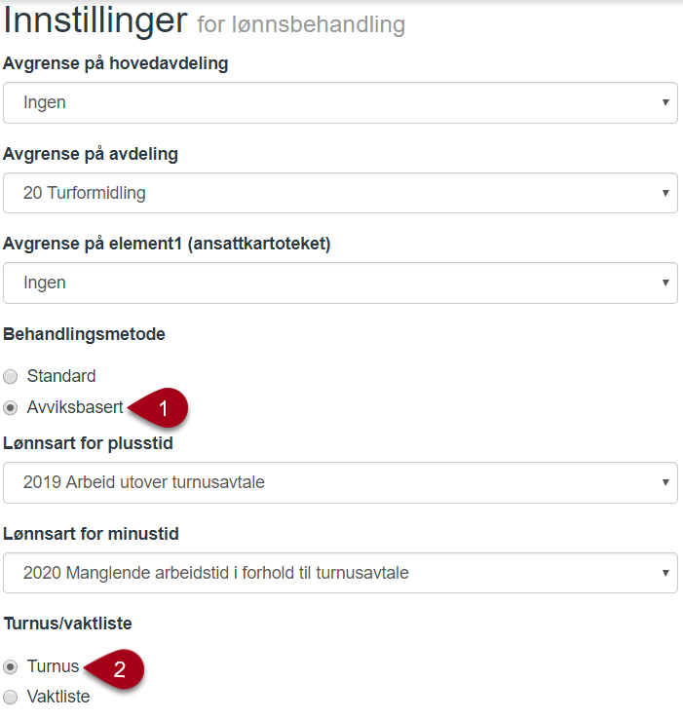The width and height of the screenshot is (683, 719).
Task: Select the Standard radio button
Action: [x=10, y=376]
